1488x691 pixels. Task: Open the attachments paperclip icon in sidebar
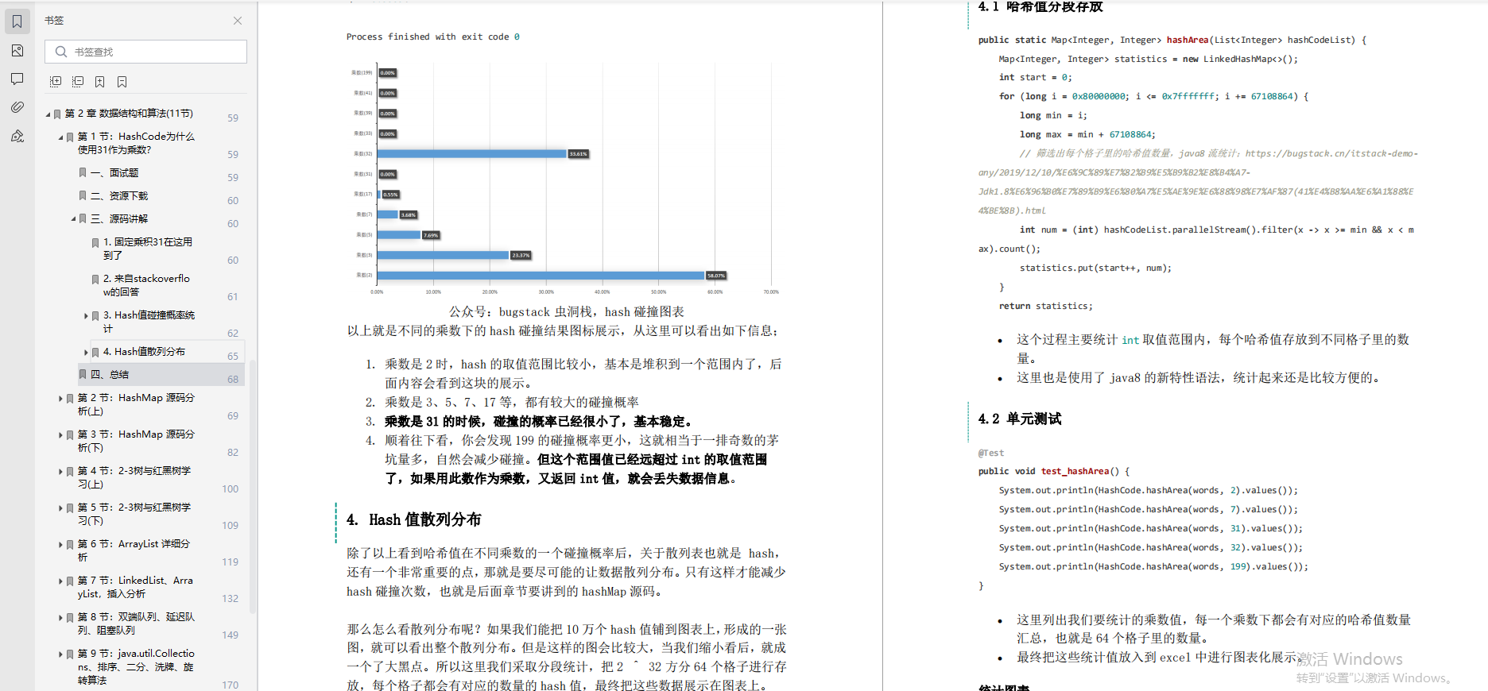(x=17, y=107)
